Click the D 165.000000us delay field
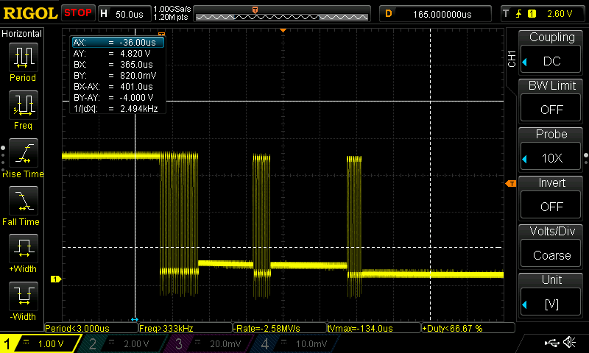This screenshot has height=353, width=589. point(435,14)
